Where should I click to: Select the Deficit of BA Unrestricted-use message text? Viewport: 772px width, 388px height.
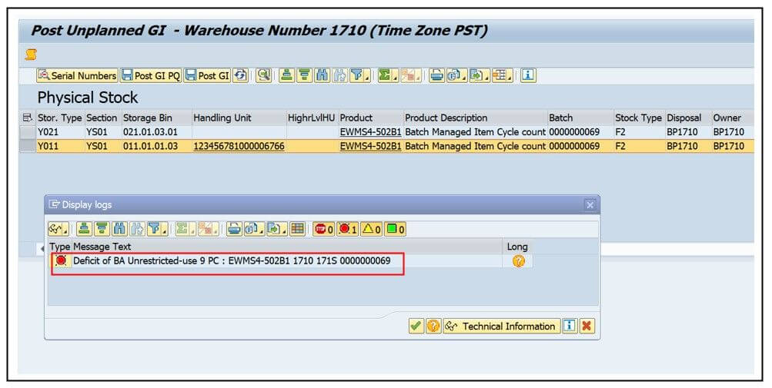point(232,260)
